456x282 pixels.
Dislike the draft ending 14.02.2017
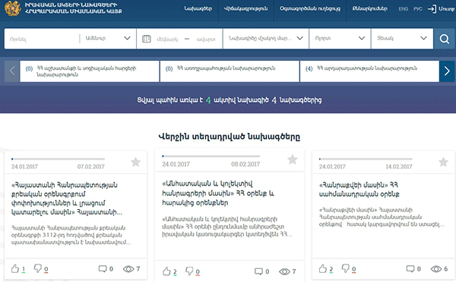346,268
